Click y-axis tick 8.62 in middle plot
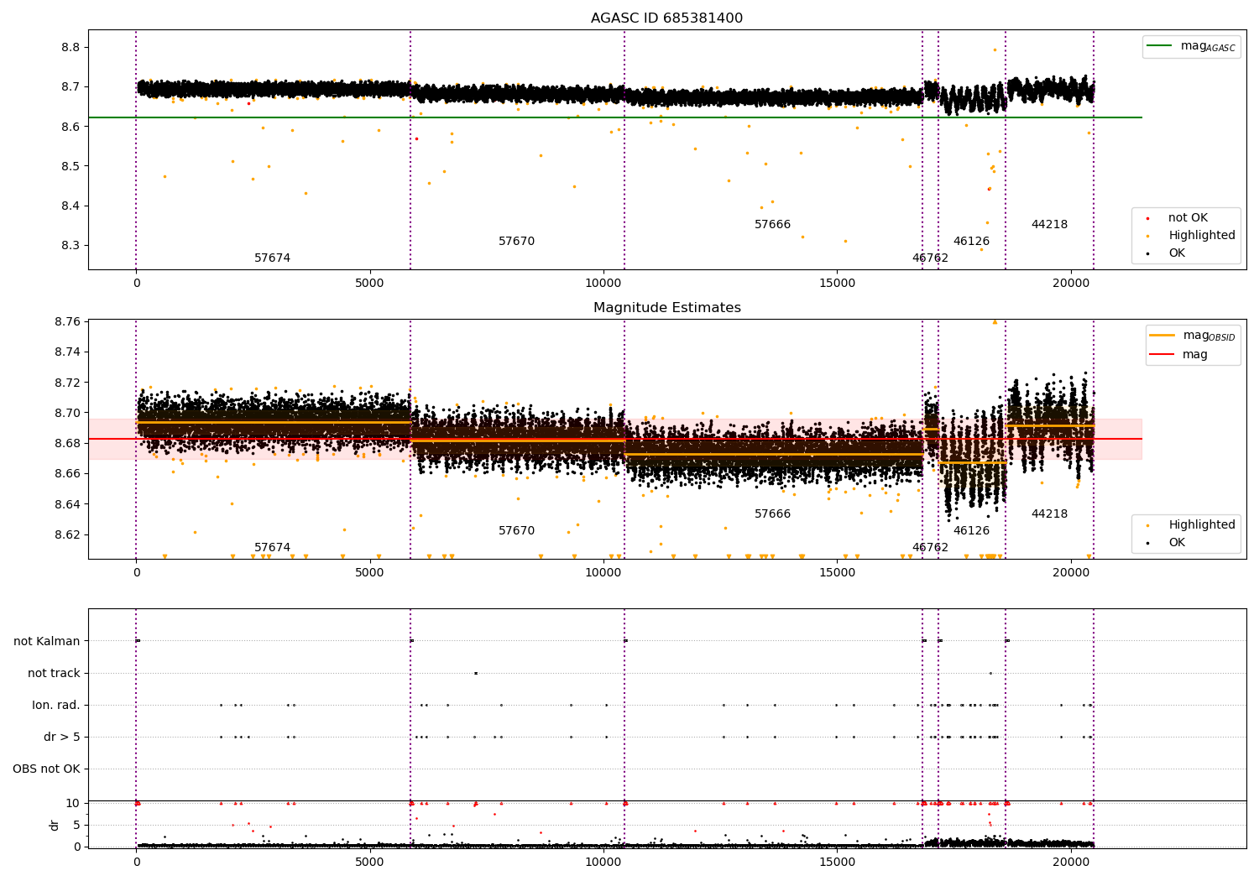The width and height of the screenshot is (1259, 881). pyautogui.click(x=67, y=535)
